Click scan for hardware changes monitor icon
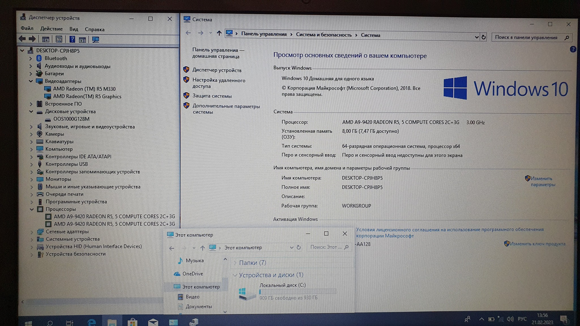 tap(95, 40)
